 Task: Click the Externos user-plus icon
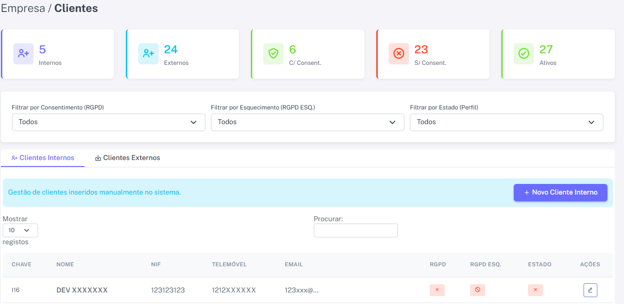(x=148, y=54)
